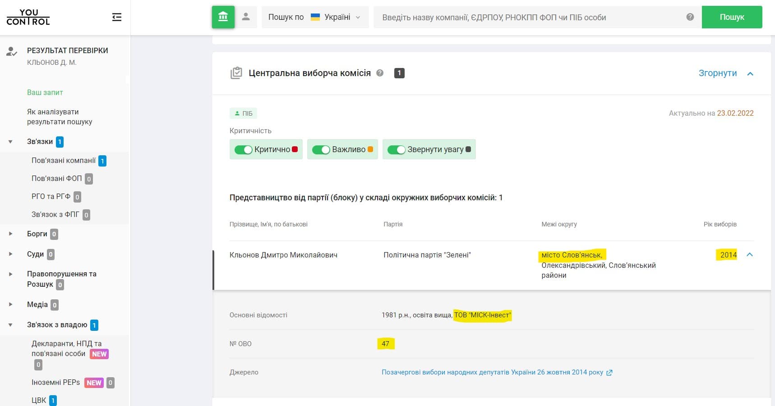Open Зв'язок з ФПГ in sidebar
The width and height of the screenshot is (775, 406).
pos(55,215)
